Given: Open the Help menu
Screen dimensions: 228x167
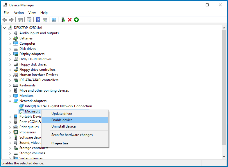Looking at the screenshot, I should pos(44,13).
